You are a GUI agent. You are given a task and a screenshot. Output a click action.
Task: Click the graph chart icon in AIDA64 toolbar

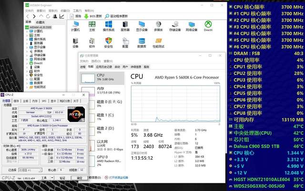(62, 16)
